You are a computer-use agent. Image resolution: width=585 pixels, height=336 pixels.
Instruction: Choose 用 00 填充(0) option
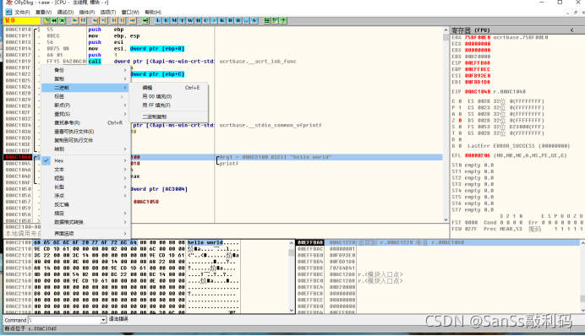[x=168, y=96]
